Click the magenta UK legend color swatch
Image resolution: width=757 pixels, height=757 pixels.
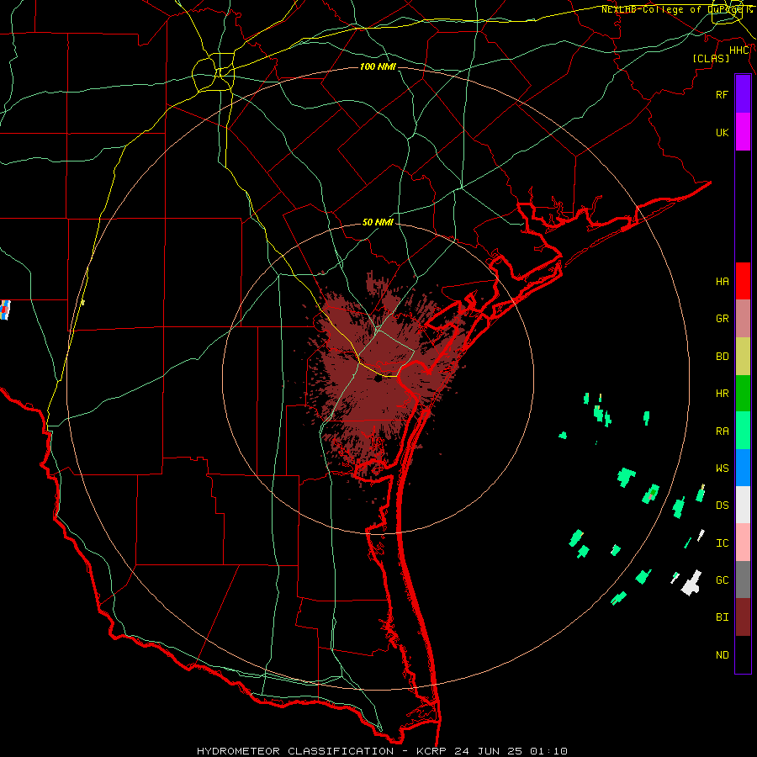coord(743,132)
